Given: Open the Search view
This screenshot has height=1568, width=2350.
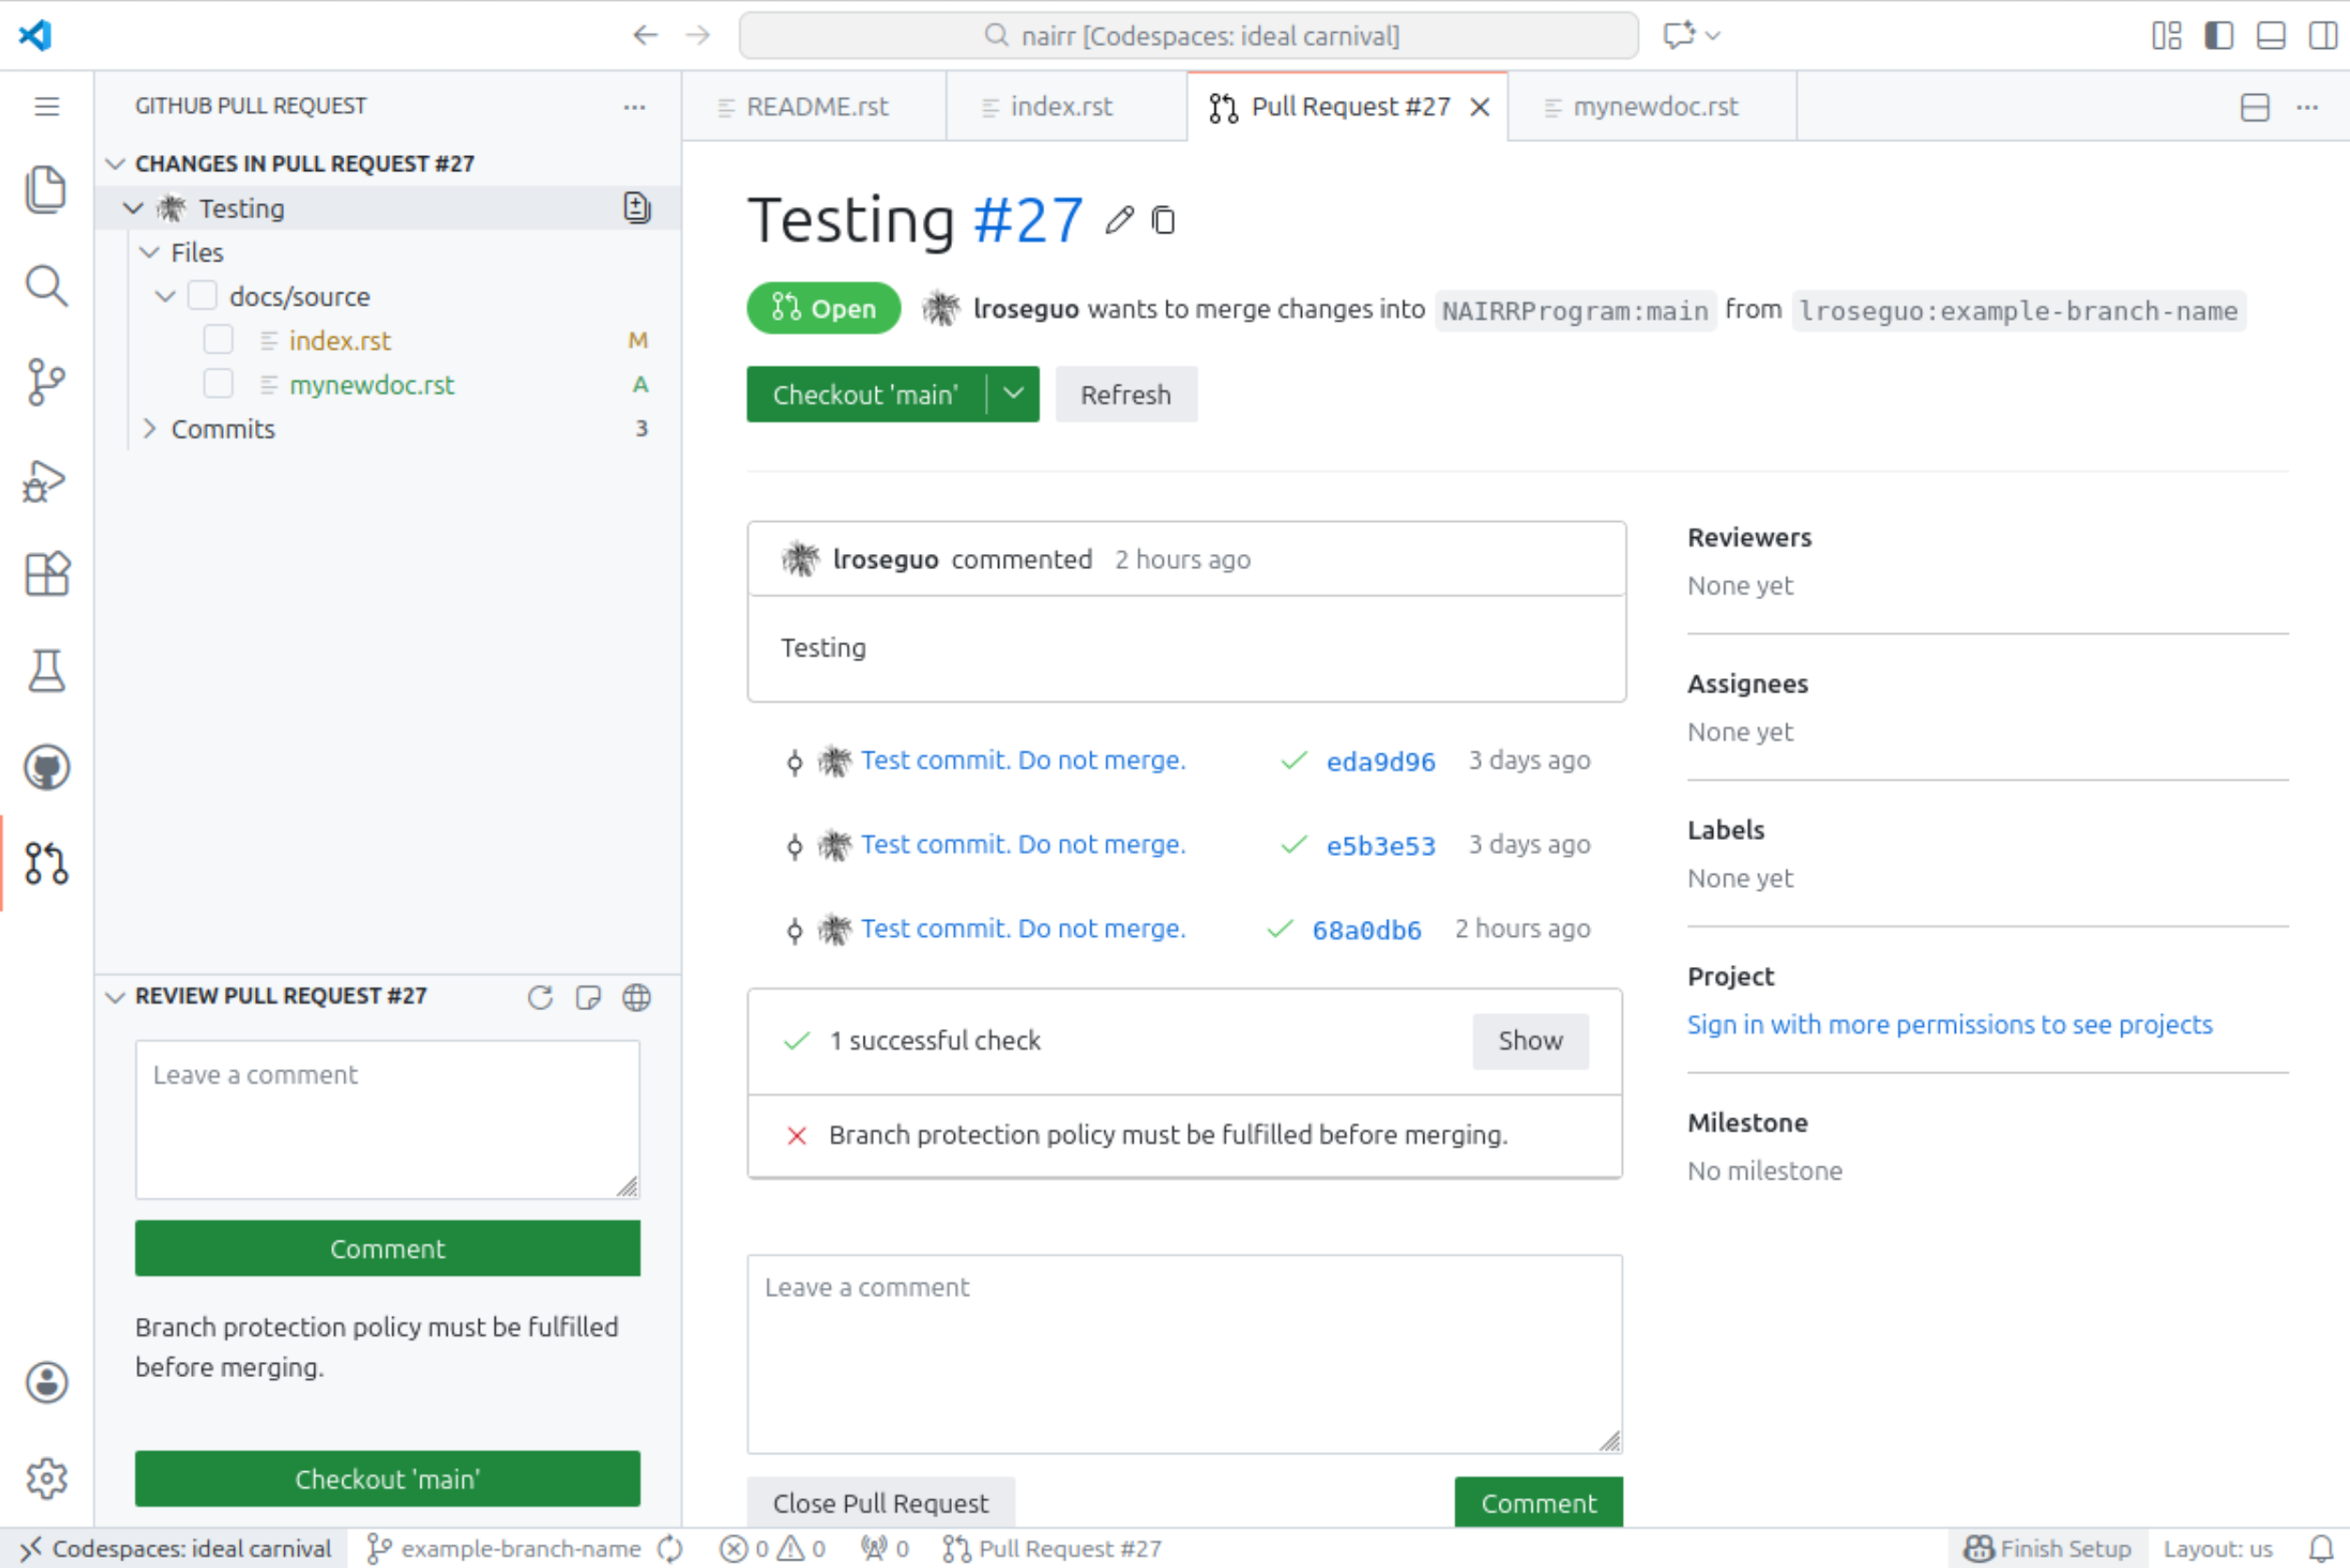Looking at the screenshot, I should coord(46,286).
